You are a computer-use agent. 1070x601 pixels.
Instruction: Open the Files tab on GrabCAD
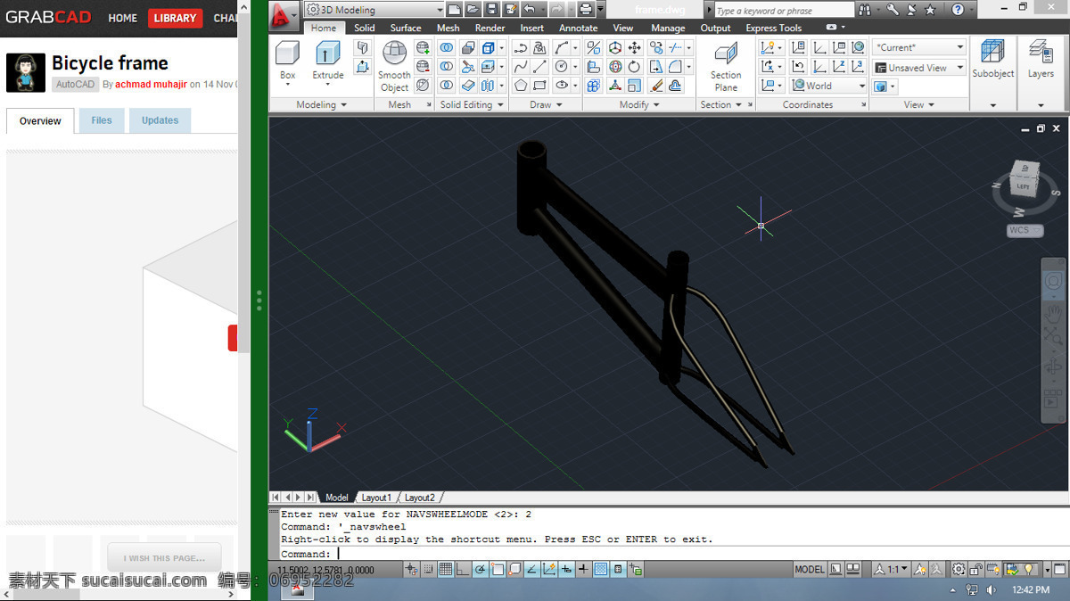tap(102, 120)
